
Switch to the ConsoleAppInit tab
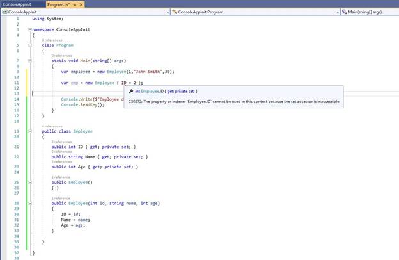pyautogui.click(x=17, y=4)
